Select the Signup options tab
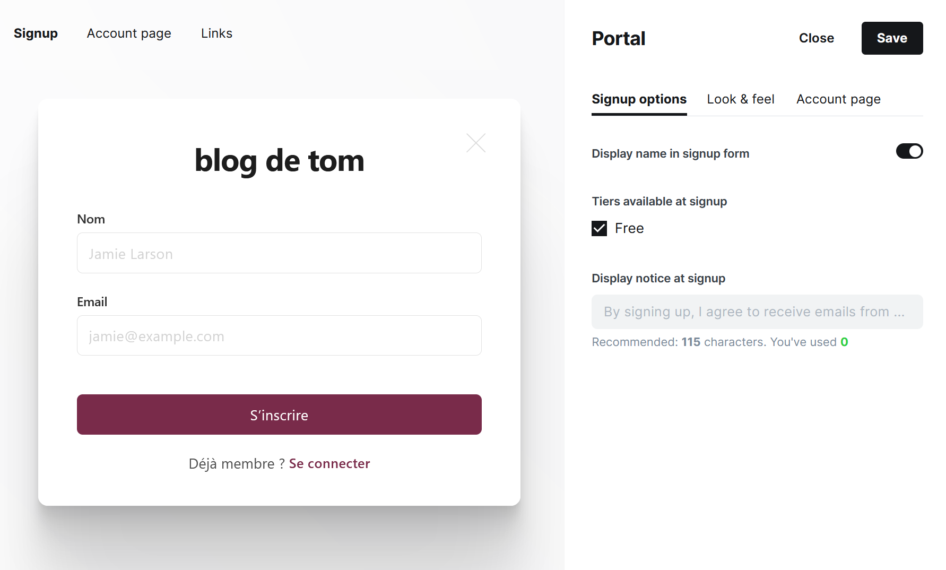This screenshot has width=946, height=570. 639,99
